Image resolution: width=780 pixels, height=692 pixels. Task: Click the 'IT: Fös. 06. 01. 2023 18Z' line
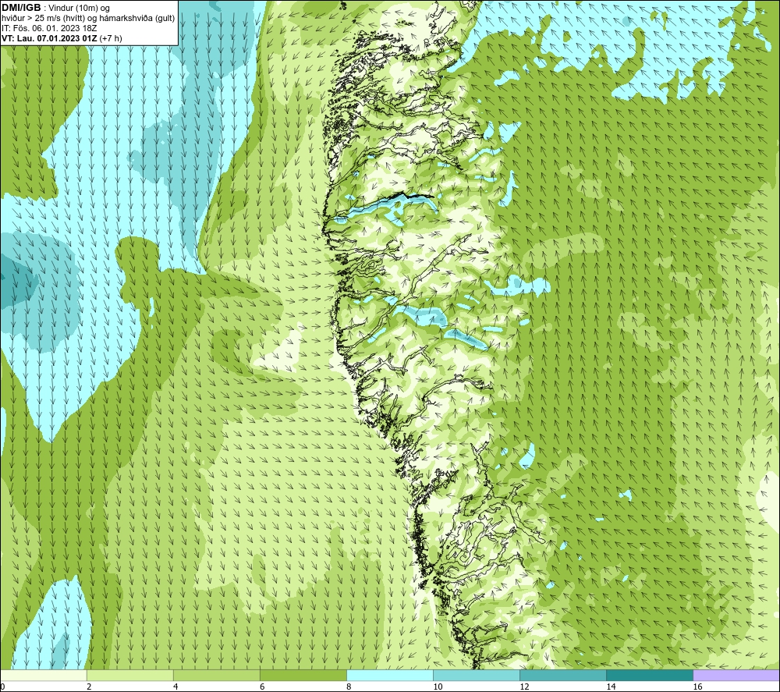coord(49,28)
